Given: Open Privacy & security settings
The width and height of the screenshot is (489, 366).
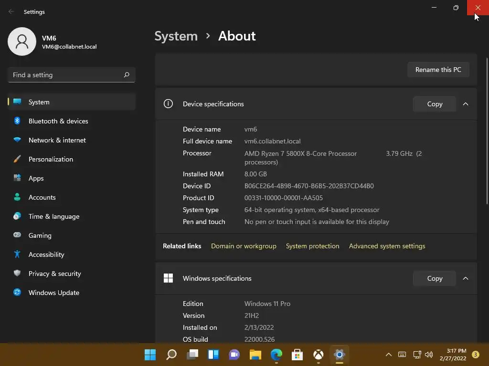Looking at the screenshot, I should tap(72, 274).
